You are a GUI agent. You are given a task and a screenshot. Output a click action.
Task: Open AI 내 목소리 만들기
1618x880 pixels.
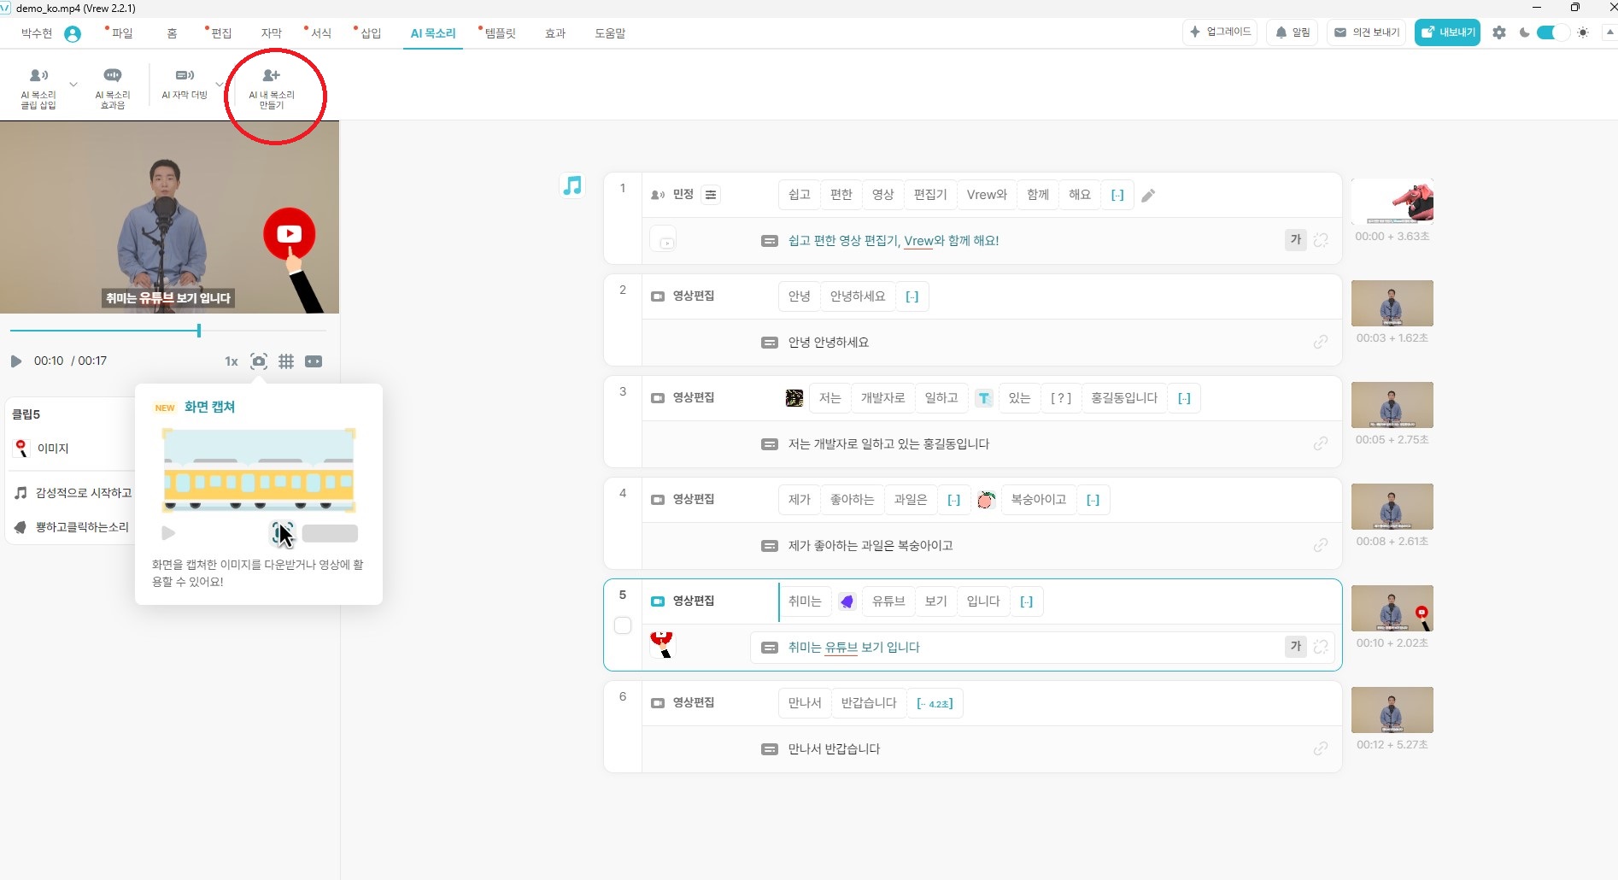pyautogui.click(x=272, y=88)
